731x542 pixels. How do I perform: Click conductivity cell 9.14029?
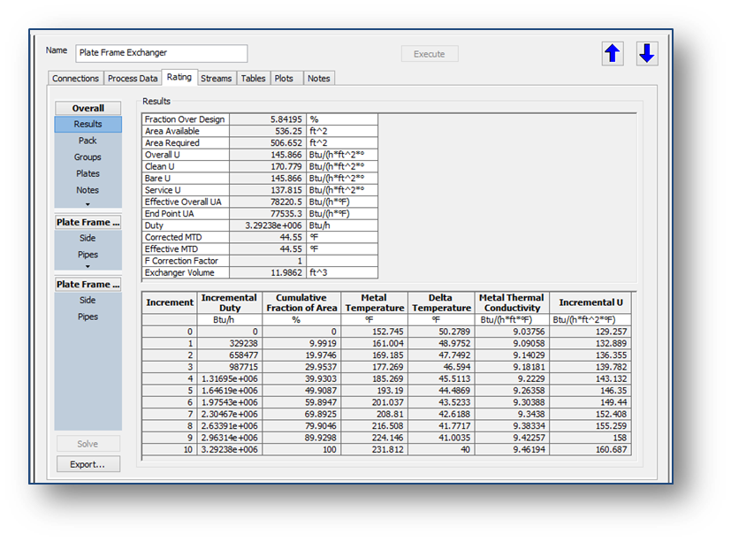512,355
